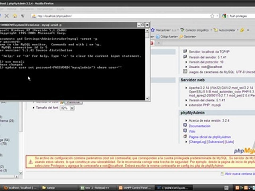Open the Código fuente dropdown
This screenshot has width=255, height=191.
coord(169,37)
